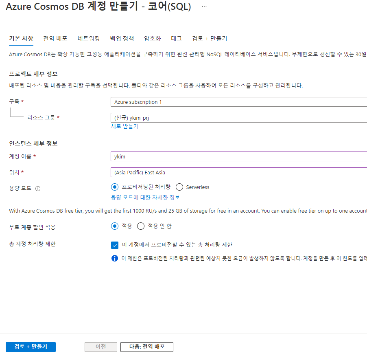
Task: Click the 다음: 전역 배포 button
Action: pyautogui.click(x=147, y=347)
